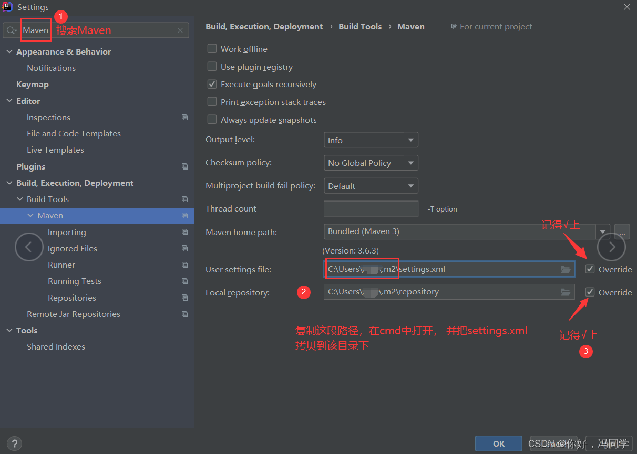The image size is (637, 454).
Task: Enable Print exception stack traces
Action: 212,101
